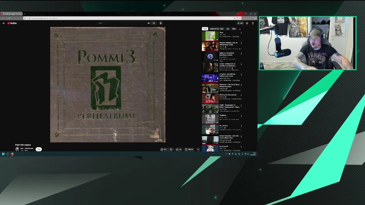
Task: Reload the page with the browser refresh icon
Action: pyautogui.click(x=9, y=18)
